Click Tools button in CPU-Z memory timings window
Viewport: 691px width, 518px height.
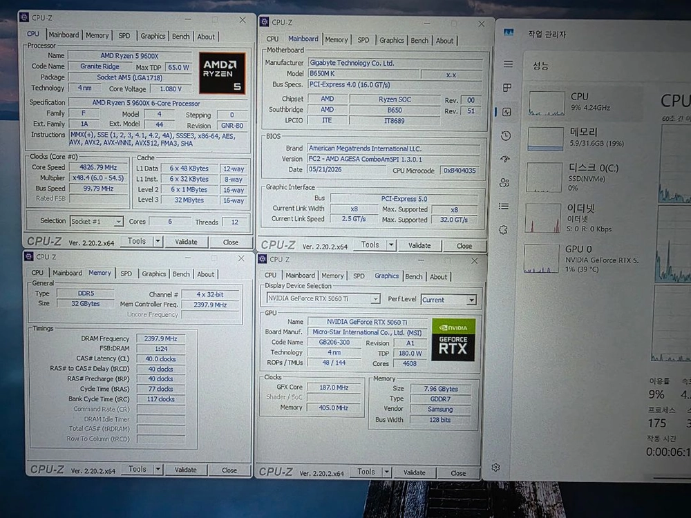[x=137, y=469]
